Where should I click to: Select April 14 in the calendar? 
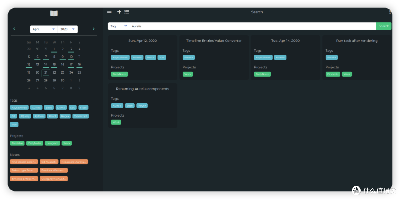pos(46,65)
